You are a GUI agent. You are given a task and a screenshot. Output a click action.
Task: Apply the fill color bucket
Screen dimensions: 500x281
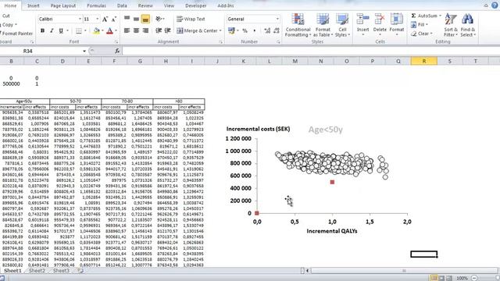96,31
